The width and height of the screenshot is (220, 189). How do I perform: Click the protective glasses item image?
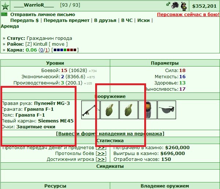tap(167, 110)
